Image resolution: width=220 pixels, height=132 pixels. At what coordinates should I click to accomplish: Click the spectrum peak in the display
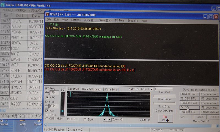pyautogui.click(x=107, y=105)
